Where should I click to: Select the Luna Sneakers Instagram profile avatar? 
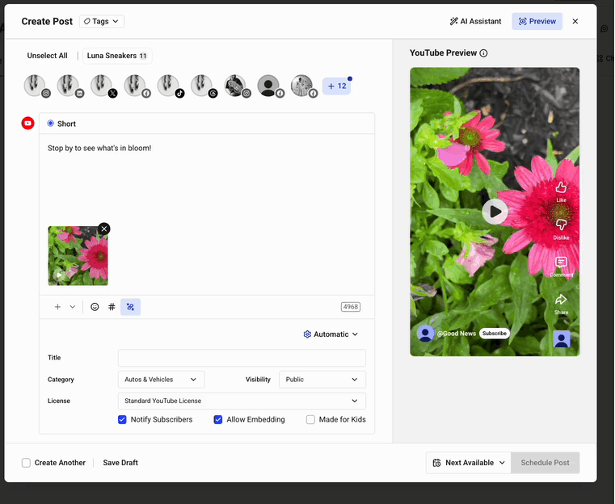point(36,86)
